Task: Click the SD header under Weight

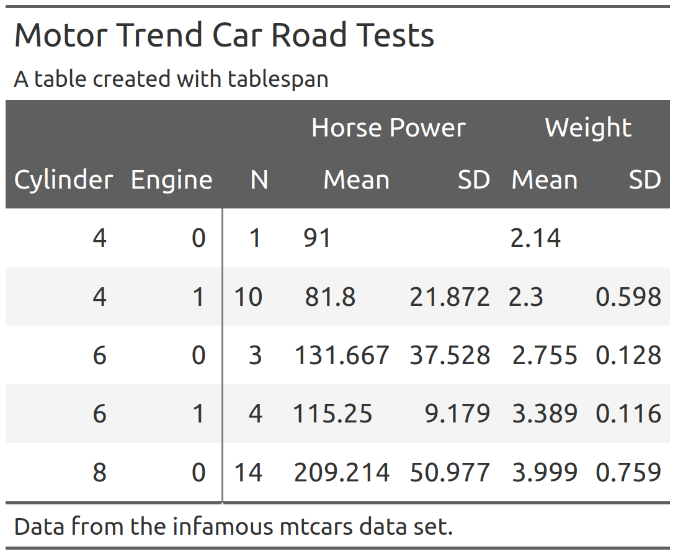Action: tap(645, 180)
